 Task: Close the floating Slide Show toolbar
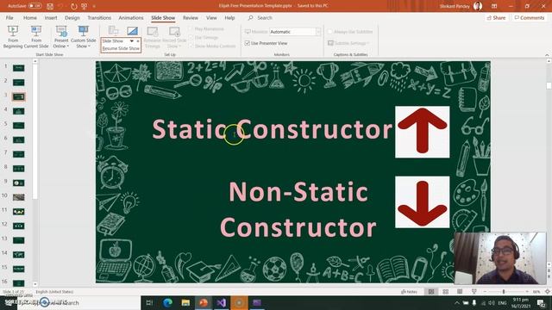coord(138,40)
